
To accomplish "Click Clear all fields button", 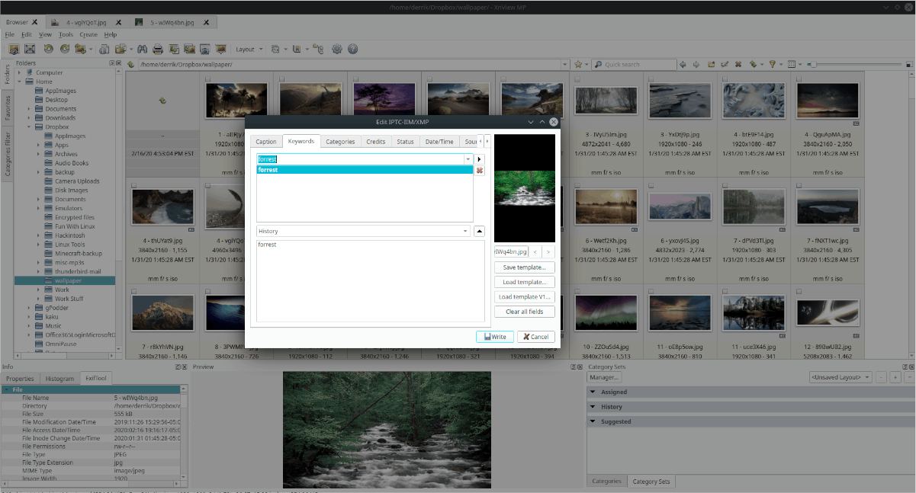I will 524,312.
